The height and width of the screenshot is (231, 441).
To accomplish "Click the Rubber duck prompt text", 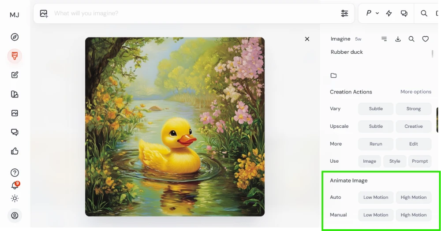I will coord(347,52).
